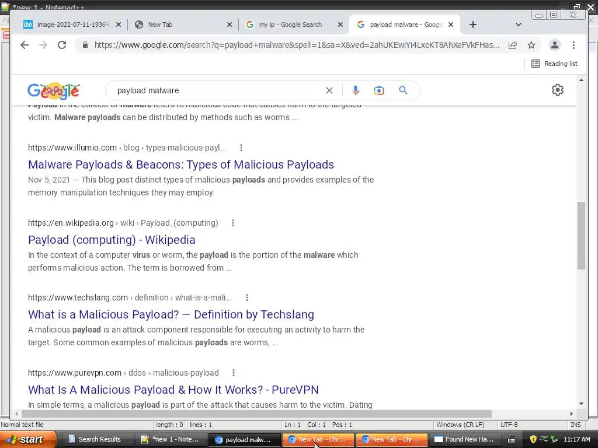Open PureVPN Malicious Payload link
Viewport: 598px width, 448px height.
point(173,390)
